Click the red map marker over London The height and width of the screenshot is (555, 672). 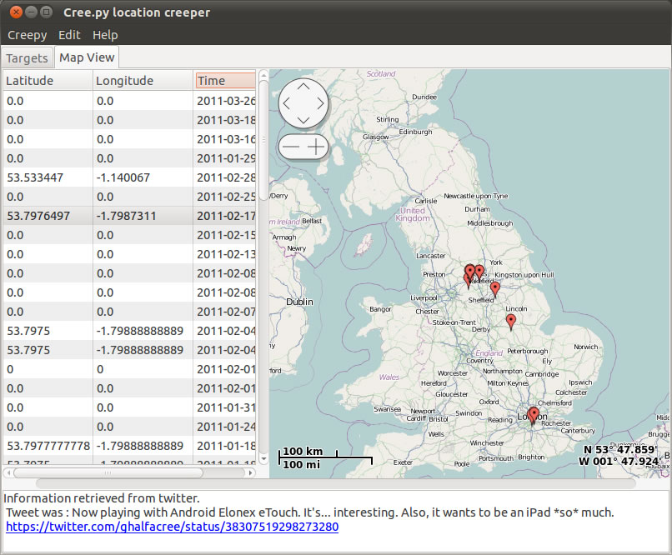point(534,414)
